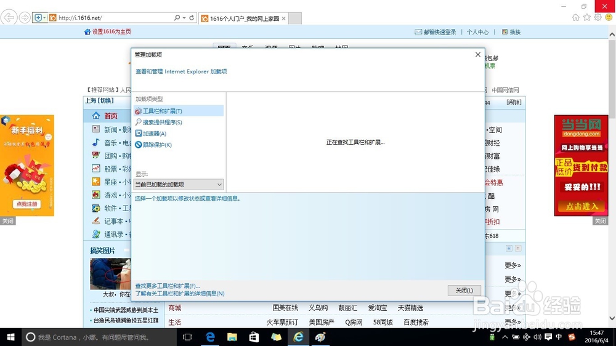Click the 闹钟 link
The height and width of the screenshot is (346, 616).
click(514, 102)
